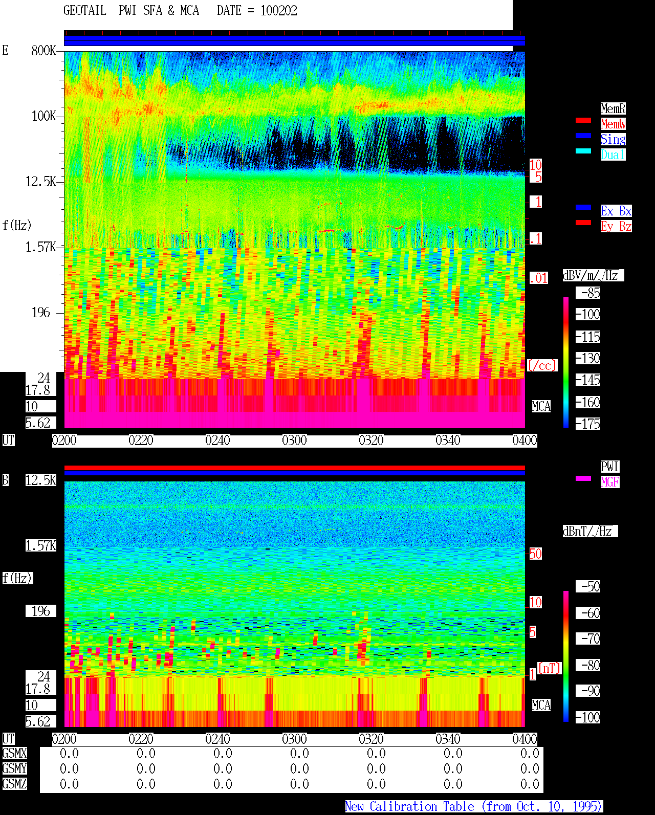Screen dimensions: 655x815
Task: Click the 0300 time label under E panel
Action: tap(294, 440)
